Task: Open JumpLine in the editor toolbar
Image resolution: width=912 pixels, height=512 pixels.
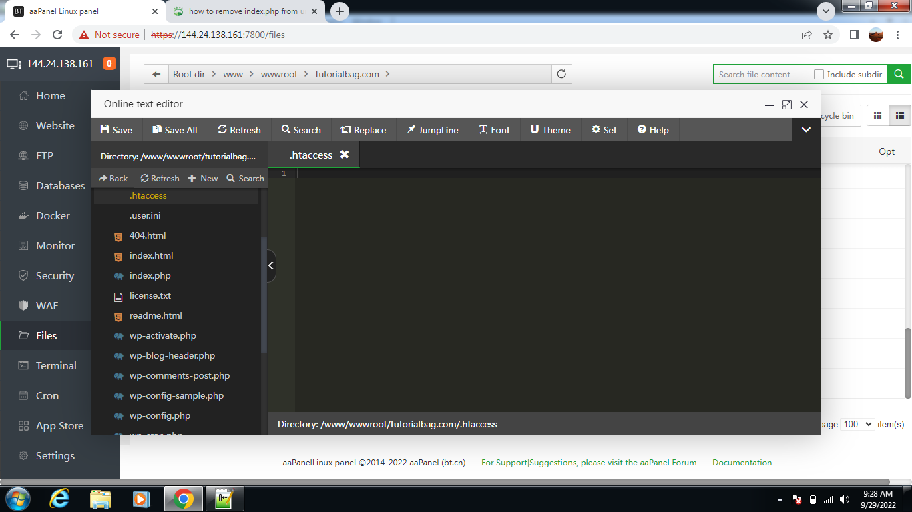Action: 433,130
